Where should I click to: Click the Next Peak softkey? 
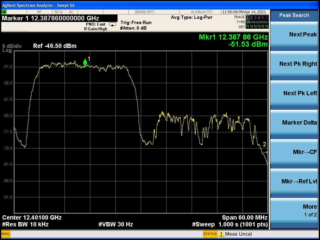pos(294,35)
